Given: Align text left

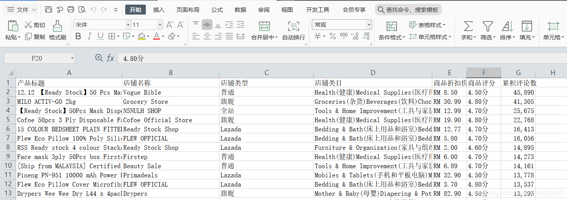Looking at the screenshot, I should point(196,36).
